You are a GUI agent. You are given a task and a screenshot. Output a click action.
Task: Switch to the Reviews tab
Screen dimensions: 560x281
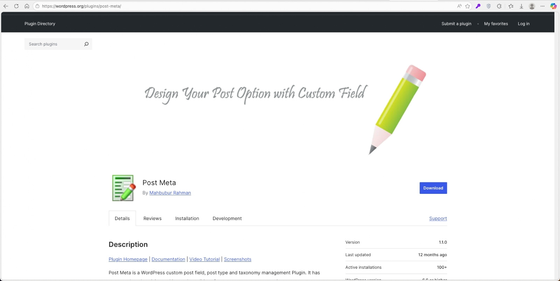point(153,218)
